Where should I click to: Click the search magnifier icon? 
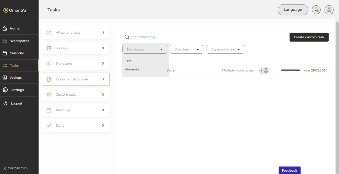click(x=127, y=37)
